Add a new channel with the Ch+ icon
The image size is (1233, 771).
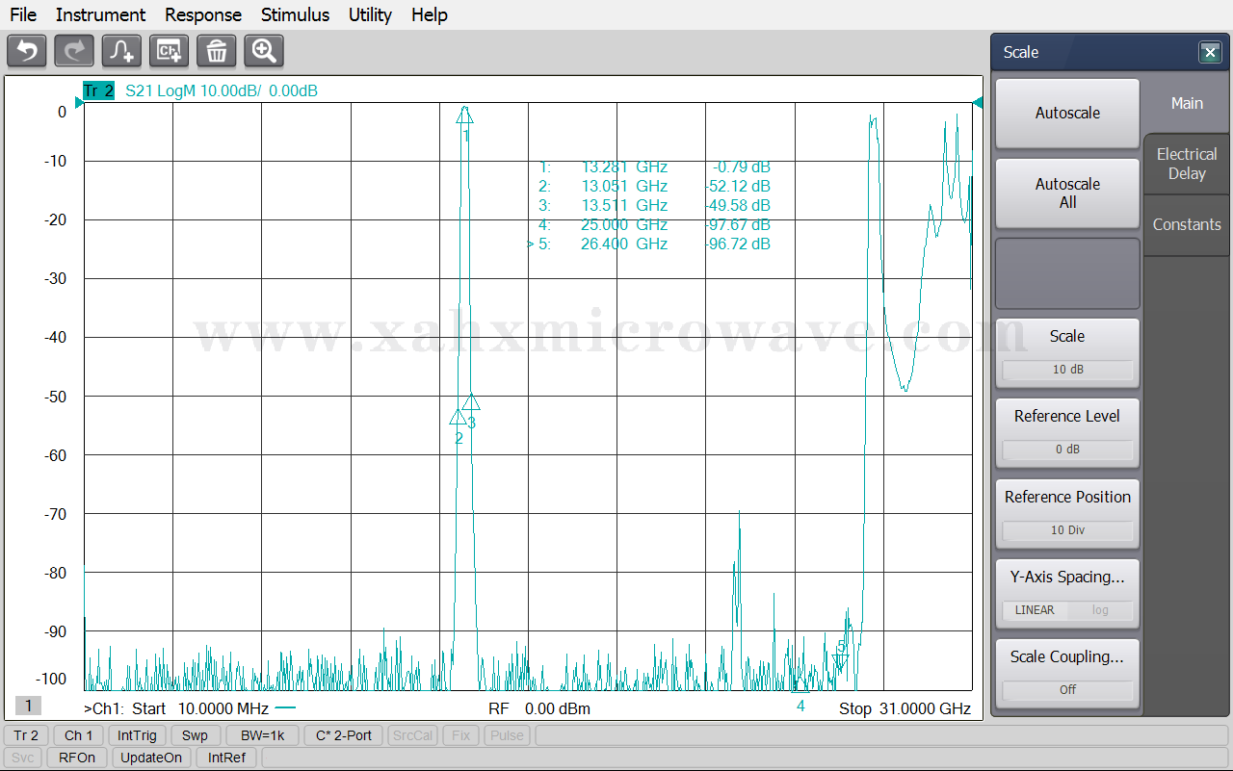[170, 51]
